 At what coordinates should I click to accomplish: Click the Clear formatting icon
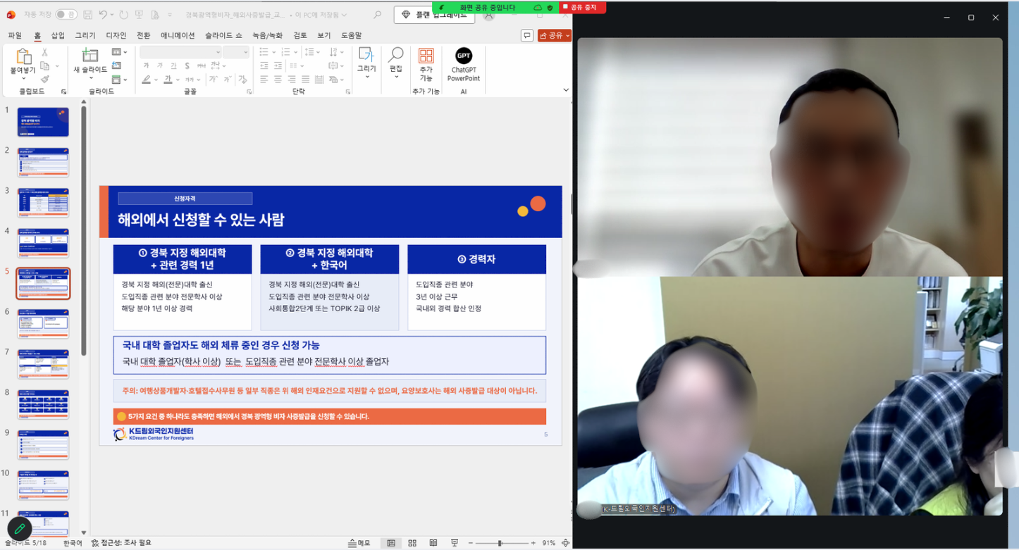point(243,80)
